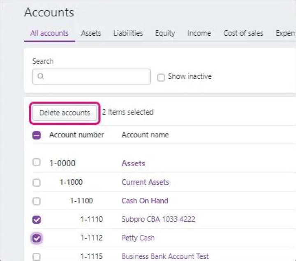Open the Petty Cash account link

tap(138, 238)
